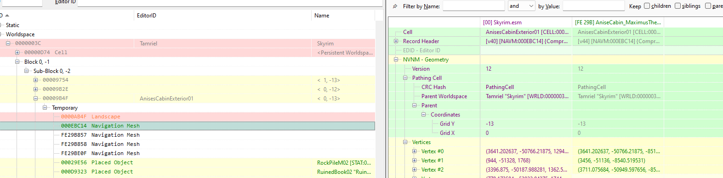Click the Tamriel EditorID cell
Viewport: 723px width, 178px height.
[148, 43]
